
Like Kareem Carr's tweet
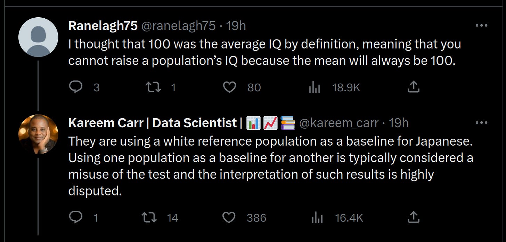tap(229, 217)
